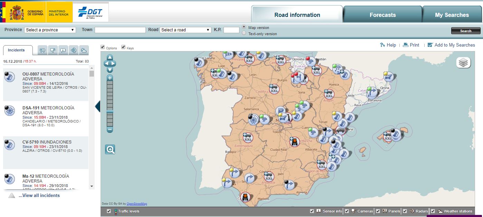Image resolution: width=483 pixels, height=217 pixels.
Task: Zoom out with the minus button
Action: [110, 130]
